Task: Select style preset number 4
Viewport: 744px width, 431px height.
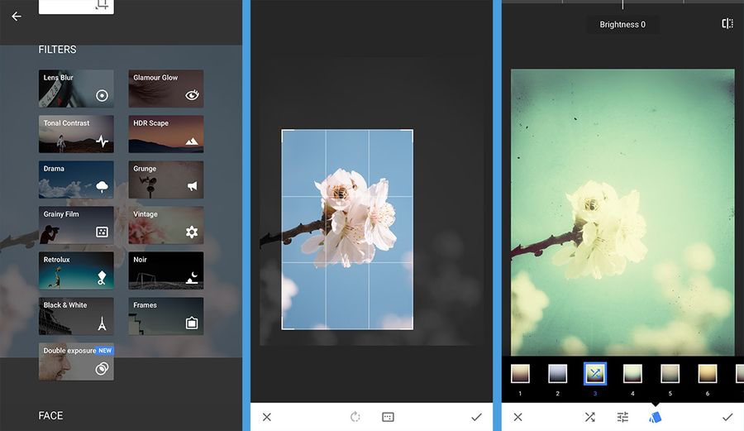Action: pyautogui.click(x=632, y=374)
